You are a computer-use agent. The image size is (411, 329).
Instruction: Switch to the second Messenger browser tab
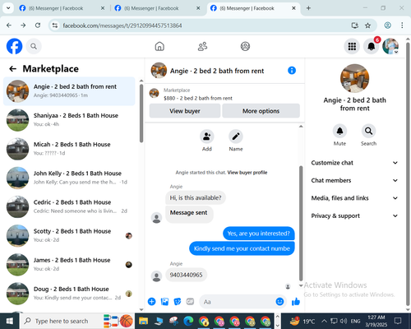[x=157, y=8]
